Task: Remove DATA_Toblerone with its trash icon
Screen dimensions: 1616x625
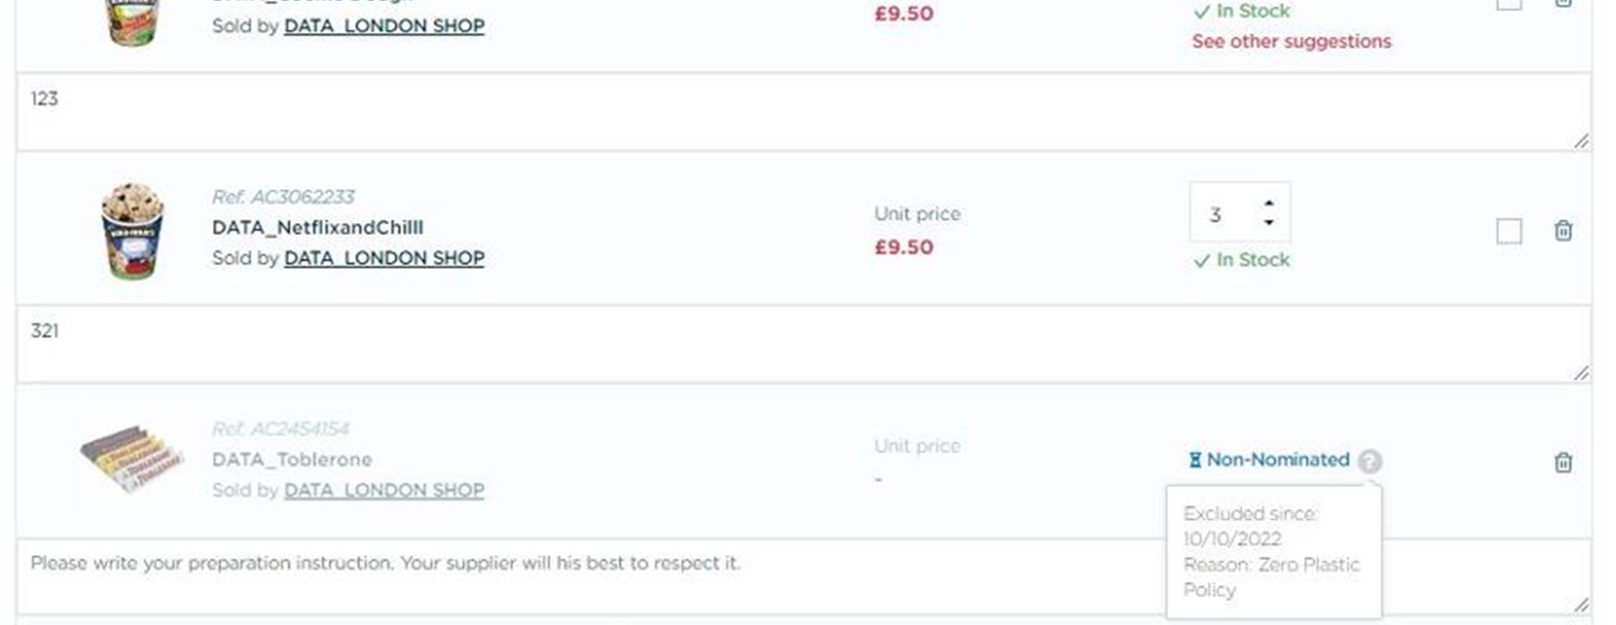Action: pyautogui.click(x=1563, y=463)
